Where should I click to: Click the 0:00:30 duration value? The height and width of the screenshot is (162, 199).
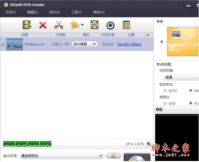click(x=108, y=44)
